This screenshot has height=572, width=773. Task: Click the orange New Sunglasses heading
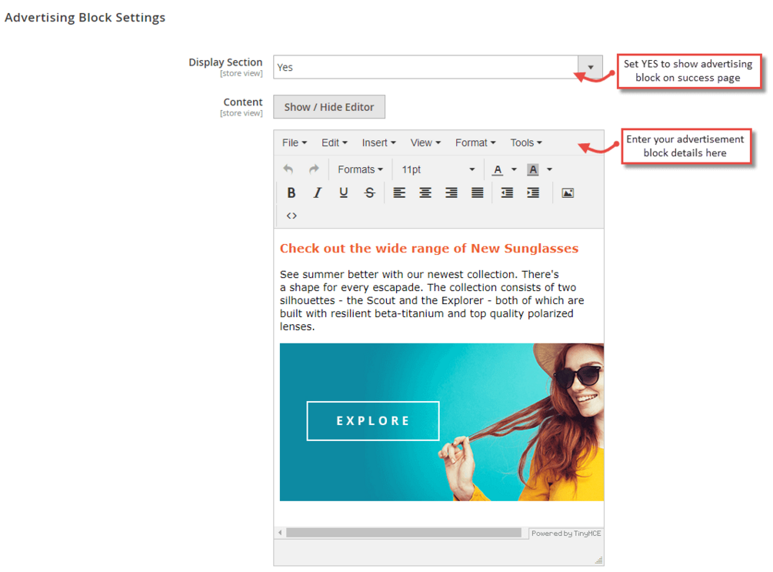[x=429, y=248]
